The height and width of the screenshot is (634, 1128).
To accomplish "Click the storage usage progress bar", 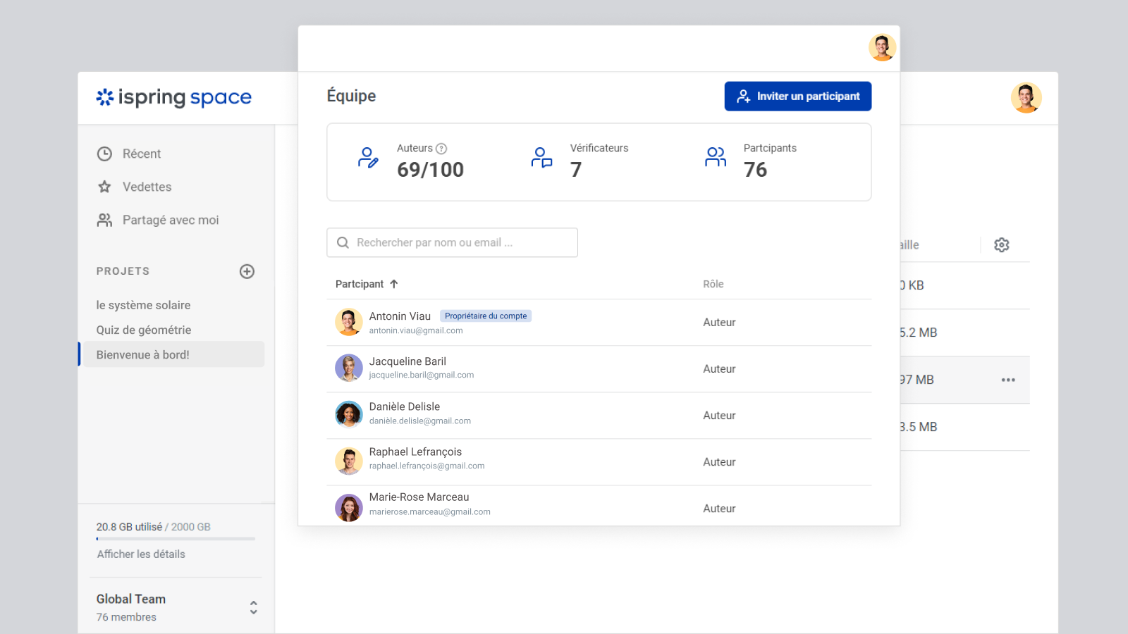I will pos(176,539).
